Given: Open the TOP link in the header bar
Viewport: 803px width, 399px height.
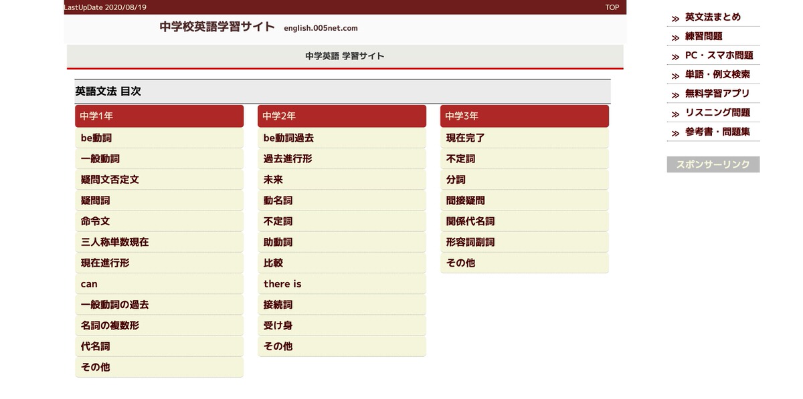Looking at the screenshot, I should tap(611, 7).
